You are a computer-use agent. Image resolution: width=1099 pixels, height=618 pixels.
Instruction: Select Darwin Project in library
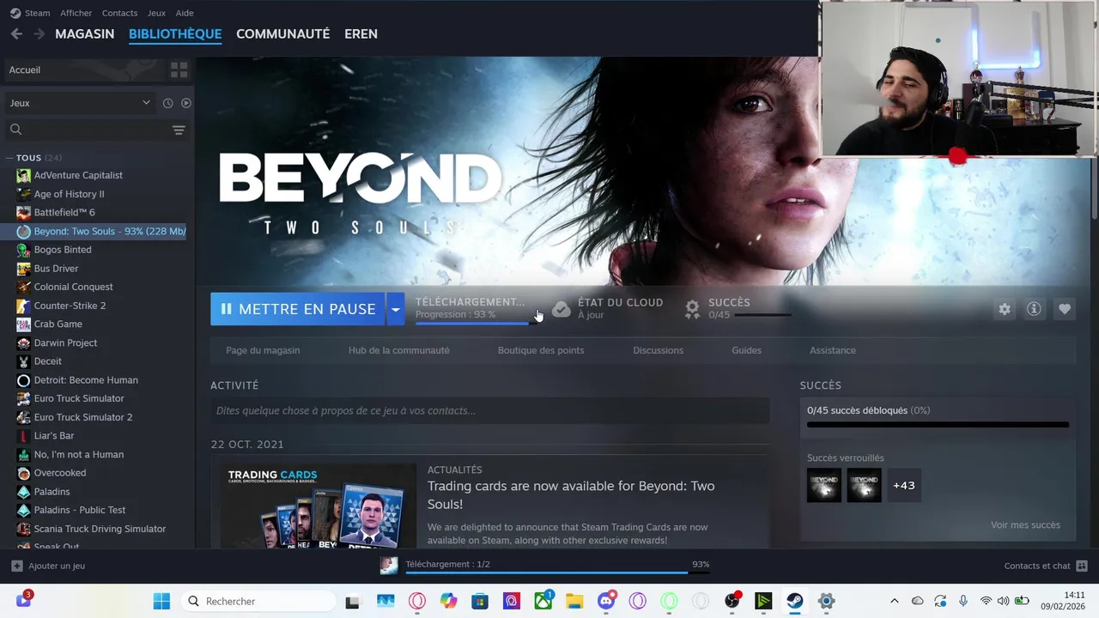tap(65, 342)
